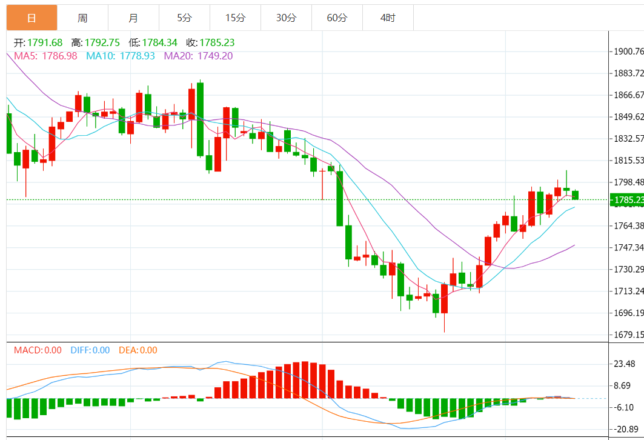The image size is (644, 440).
Task: Click the open price 1791.68 value
Action: (45, 42)
